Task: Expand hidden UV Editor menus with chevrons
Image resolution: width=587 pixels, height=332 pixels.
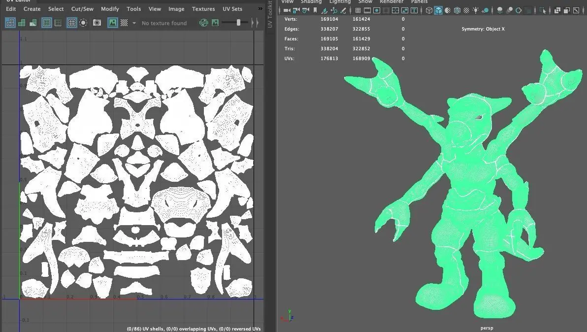Action: [x=260, y=8]
